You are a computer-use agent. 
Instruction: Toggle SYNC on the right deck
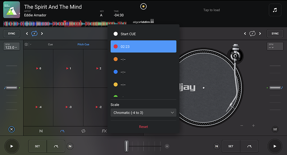(x=275, y=33)
